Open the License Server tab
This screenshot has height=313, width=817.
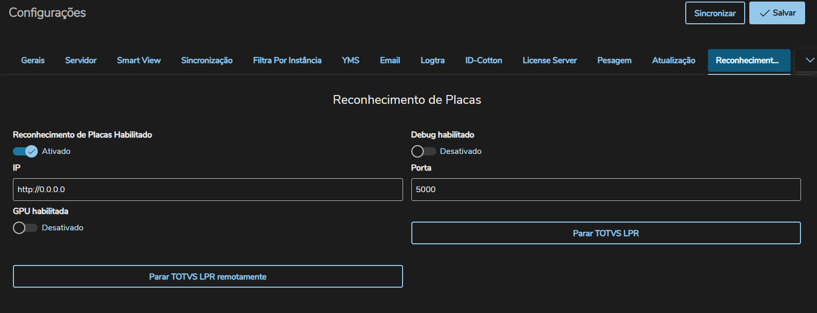coord(549,60)
